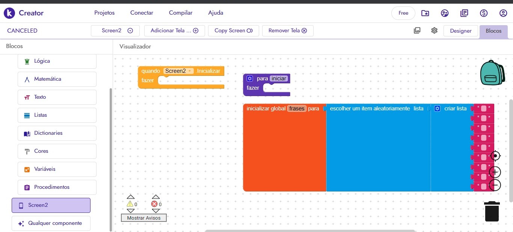Open the Procedimentos blocks drawer

pos(57,187)
